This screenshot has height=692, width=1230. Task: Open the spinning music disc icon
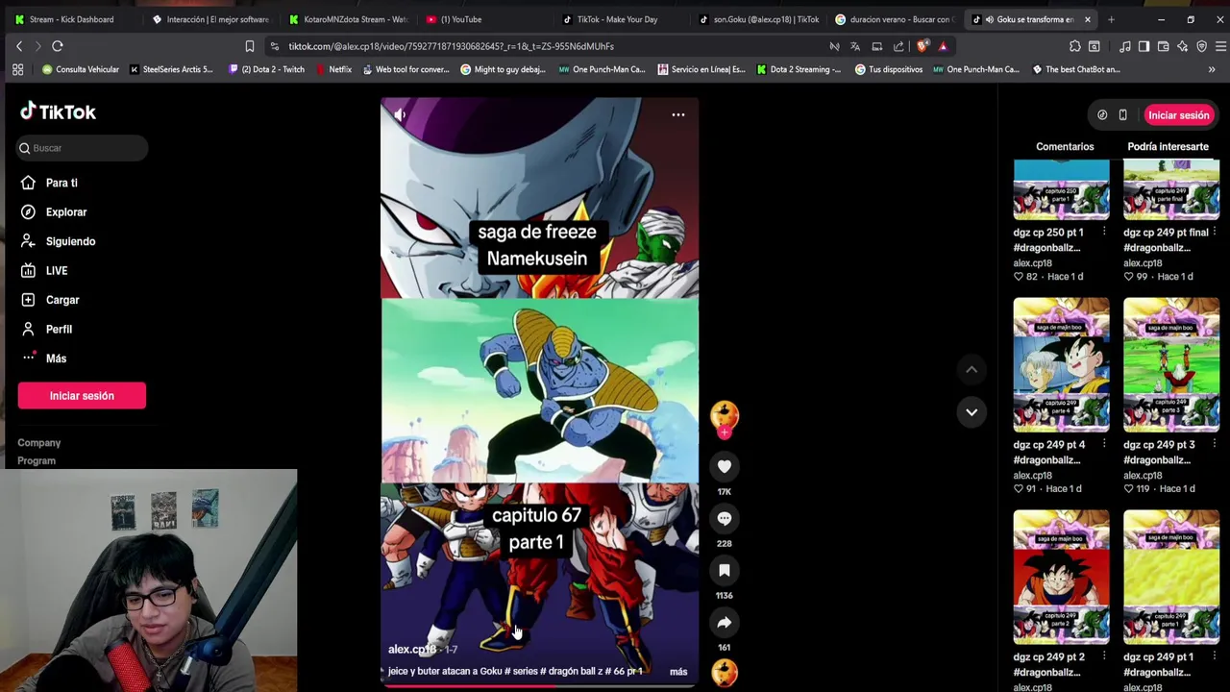pos(725,672)
